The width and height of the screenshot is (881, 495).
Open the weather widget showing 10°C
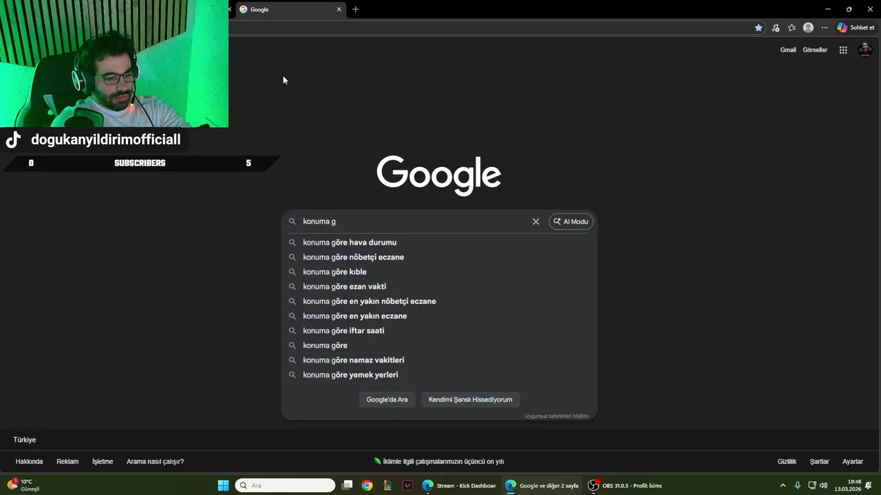tap(23, 485)
